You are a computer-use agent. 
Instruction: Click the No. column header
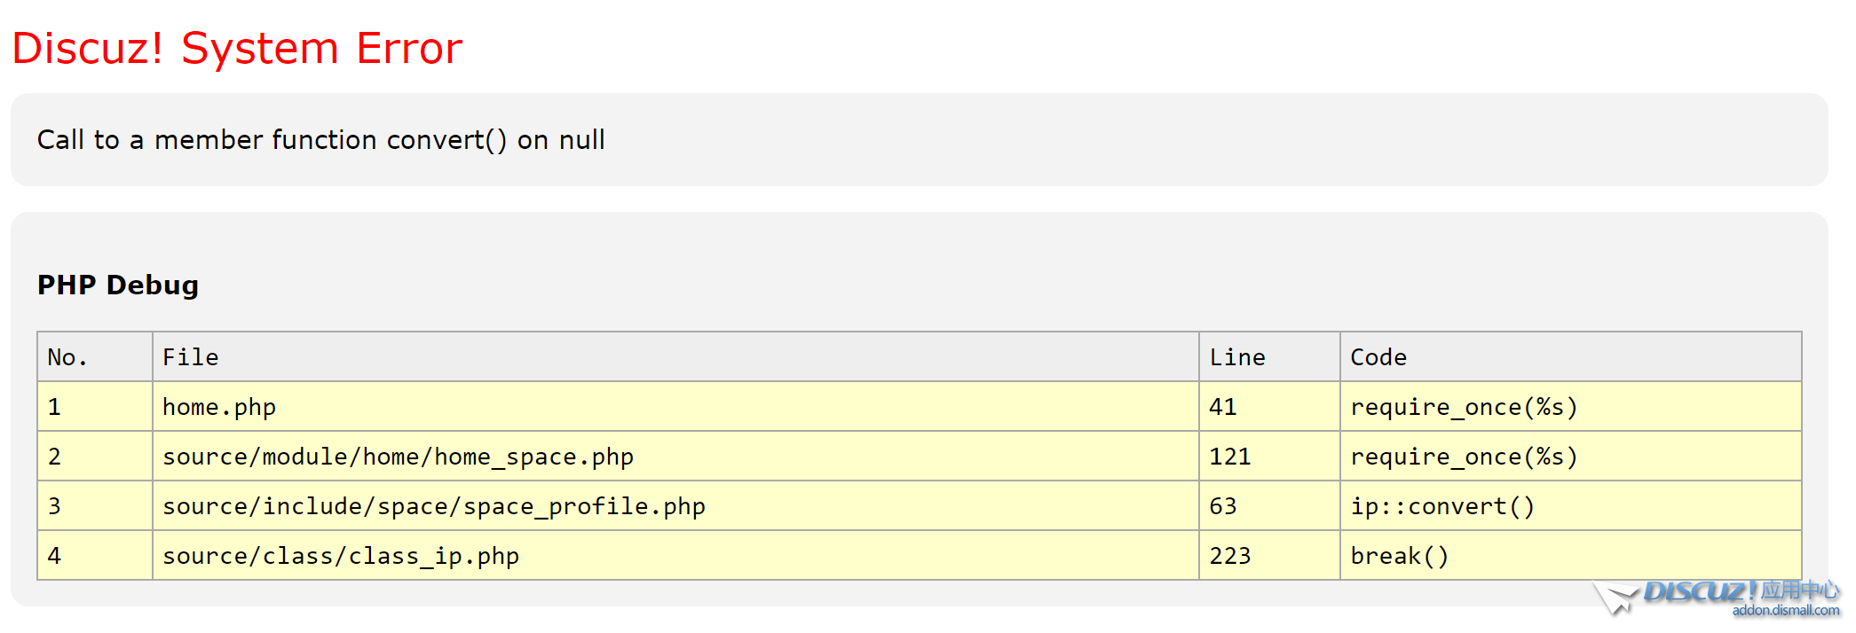pos(95,357)
